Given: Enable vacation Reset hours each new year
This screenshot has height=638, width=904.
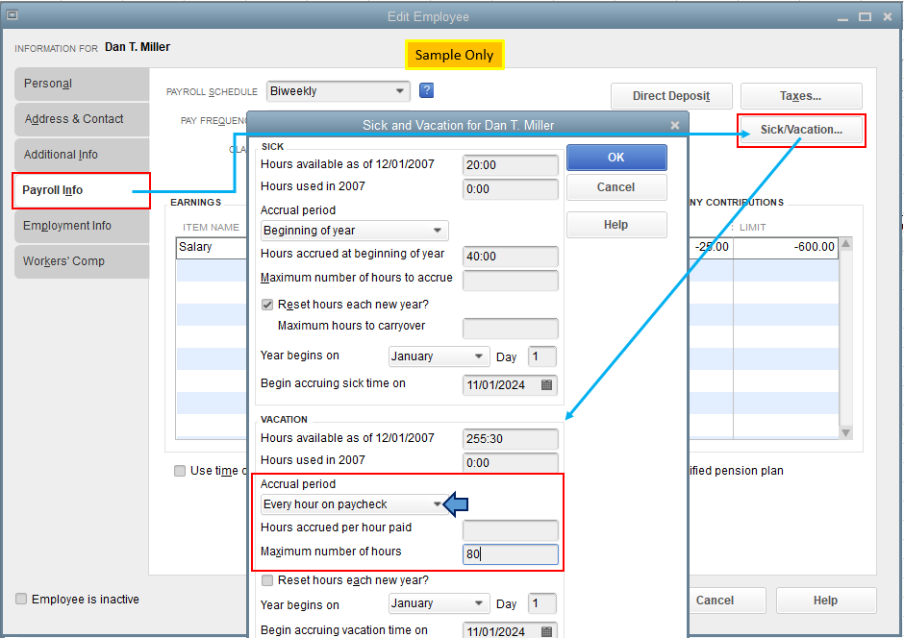Looking at the screenshot, I should tap(267, 579).
